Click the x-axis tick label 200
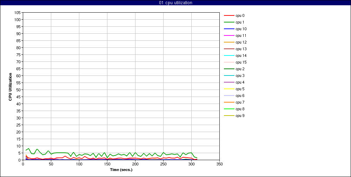Viewport: 351px width, 177px height. (135, 164)
